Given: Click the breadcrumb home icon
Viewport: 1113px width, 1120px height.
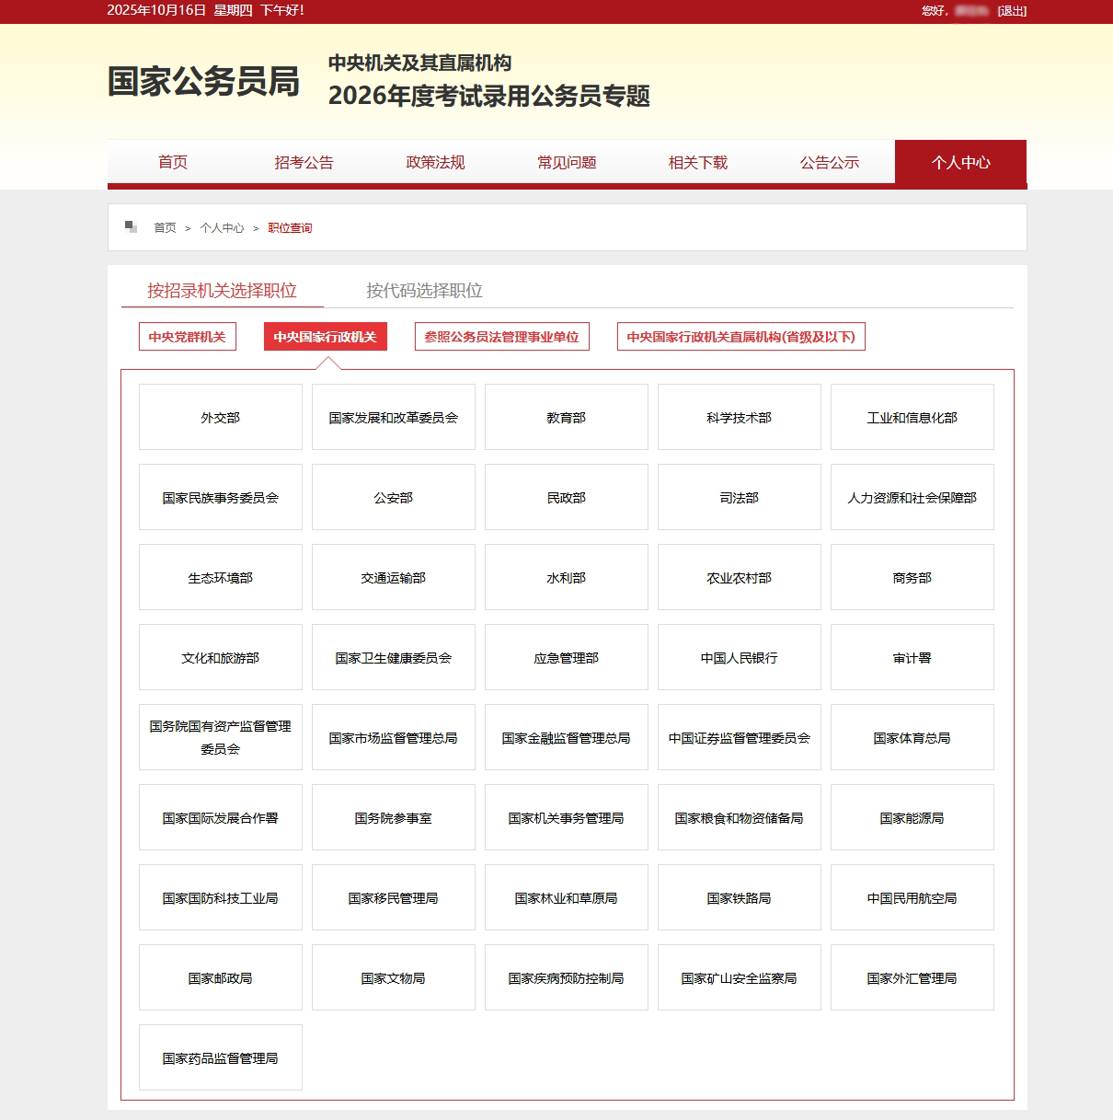Looking at the screenshot, I should click(x=132, y=227).
